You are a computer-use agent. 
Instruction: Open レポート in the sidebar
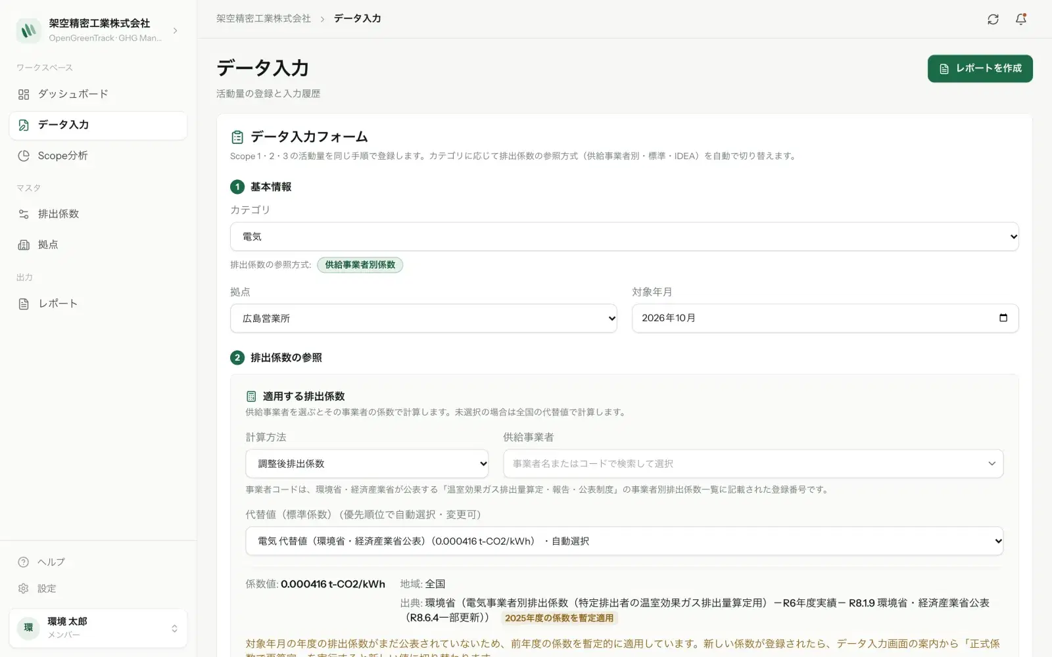tap(98, 304)
